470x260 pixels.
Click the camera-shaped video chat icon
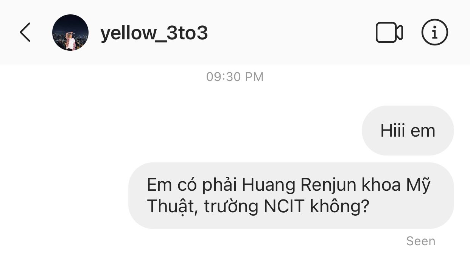click(389, 33)
